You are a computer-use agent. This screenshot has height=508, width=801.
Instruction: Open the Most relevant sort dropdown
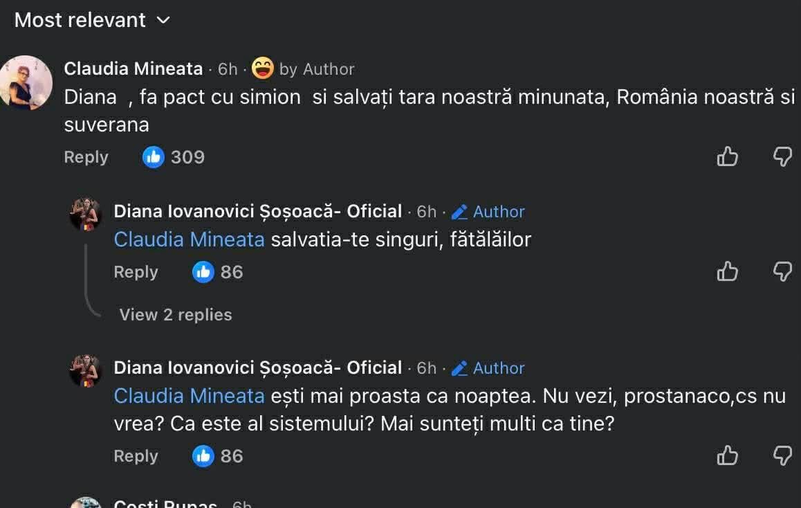tap(92, 20)
